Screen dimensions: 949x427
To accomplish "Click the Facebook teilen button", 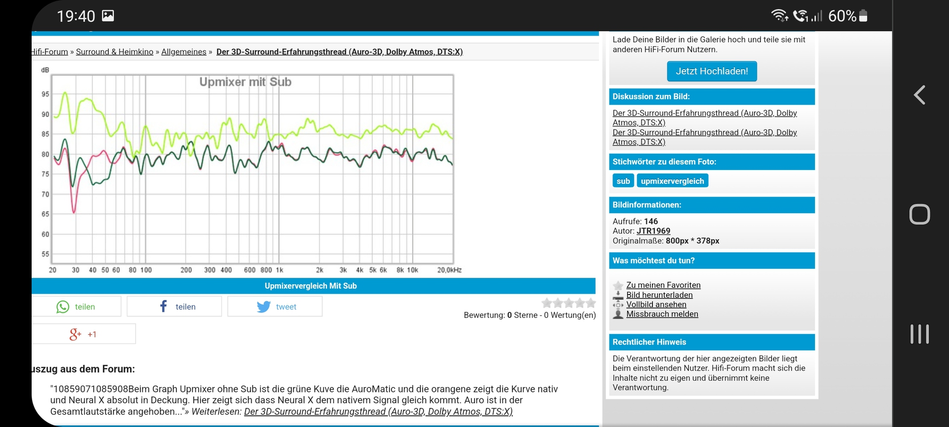I will [174, 306].
